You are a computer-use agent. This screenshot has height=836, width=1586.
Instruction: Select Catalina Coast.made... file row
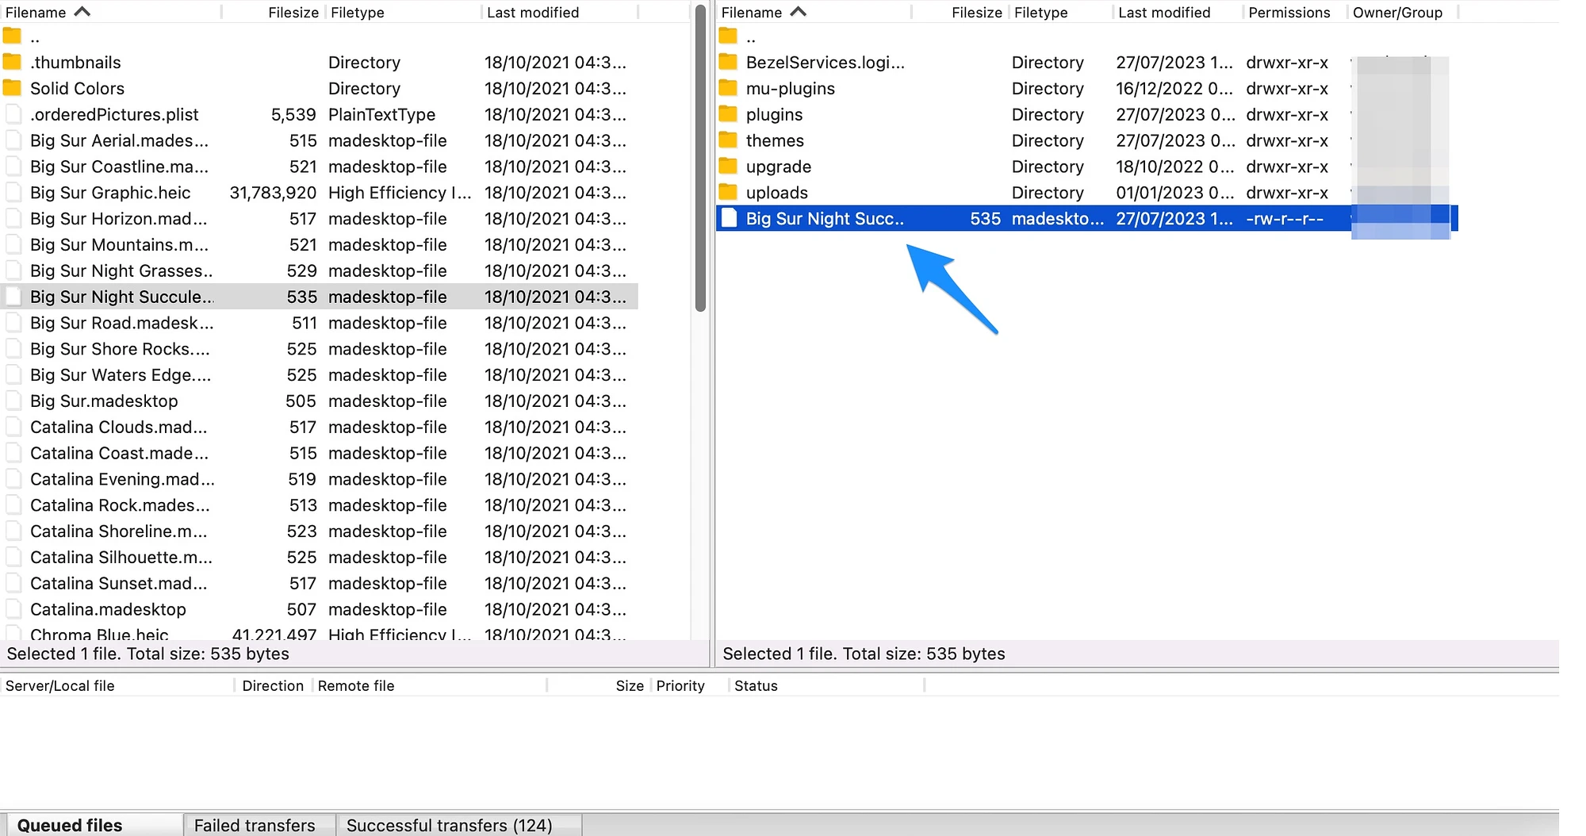[320, 453]
